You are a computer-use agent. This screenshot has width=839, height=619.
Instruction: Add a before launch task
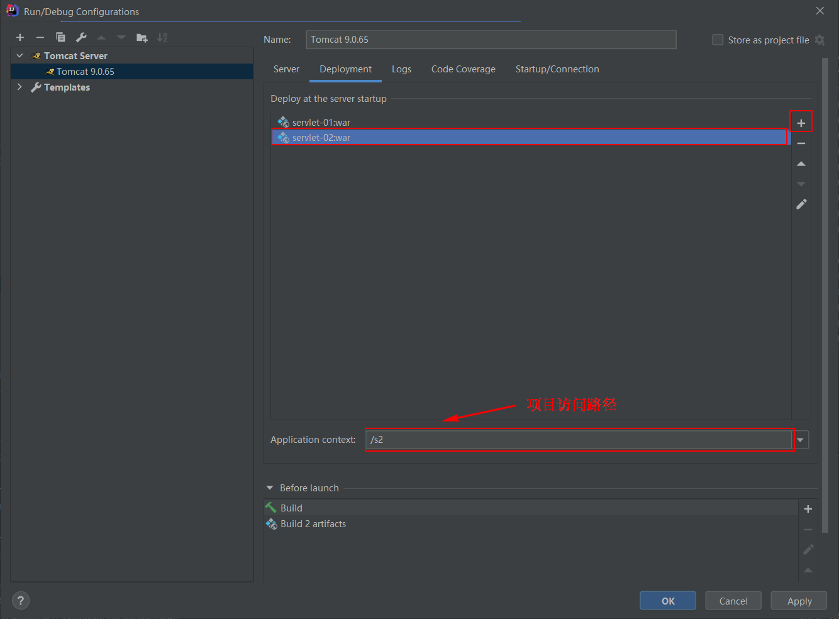[x=808, y=509]
